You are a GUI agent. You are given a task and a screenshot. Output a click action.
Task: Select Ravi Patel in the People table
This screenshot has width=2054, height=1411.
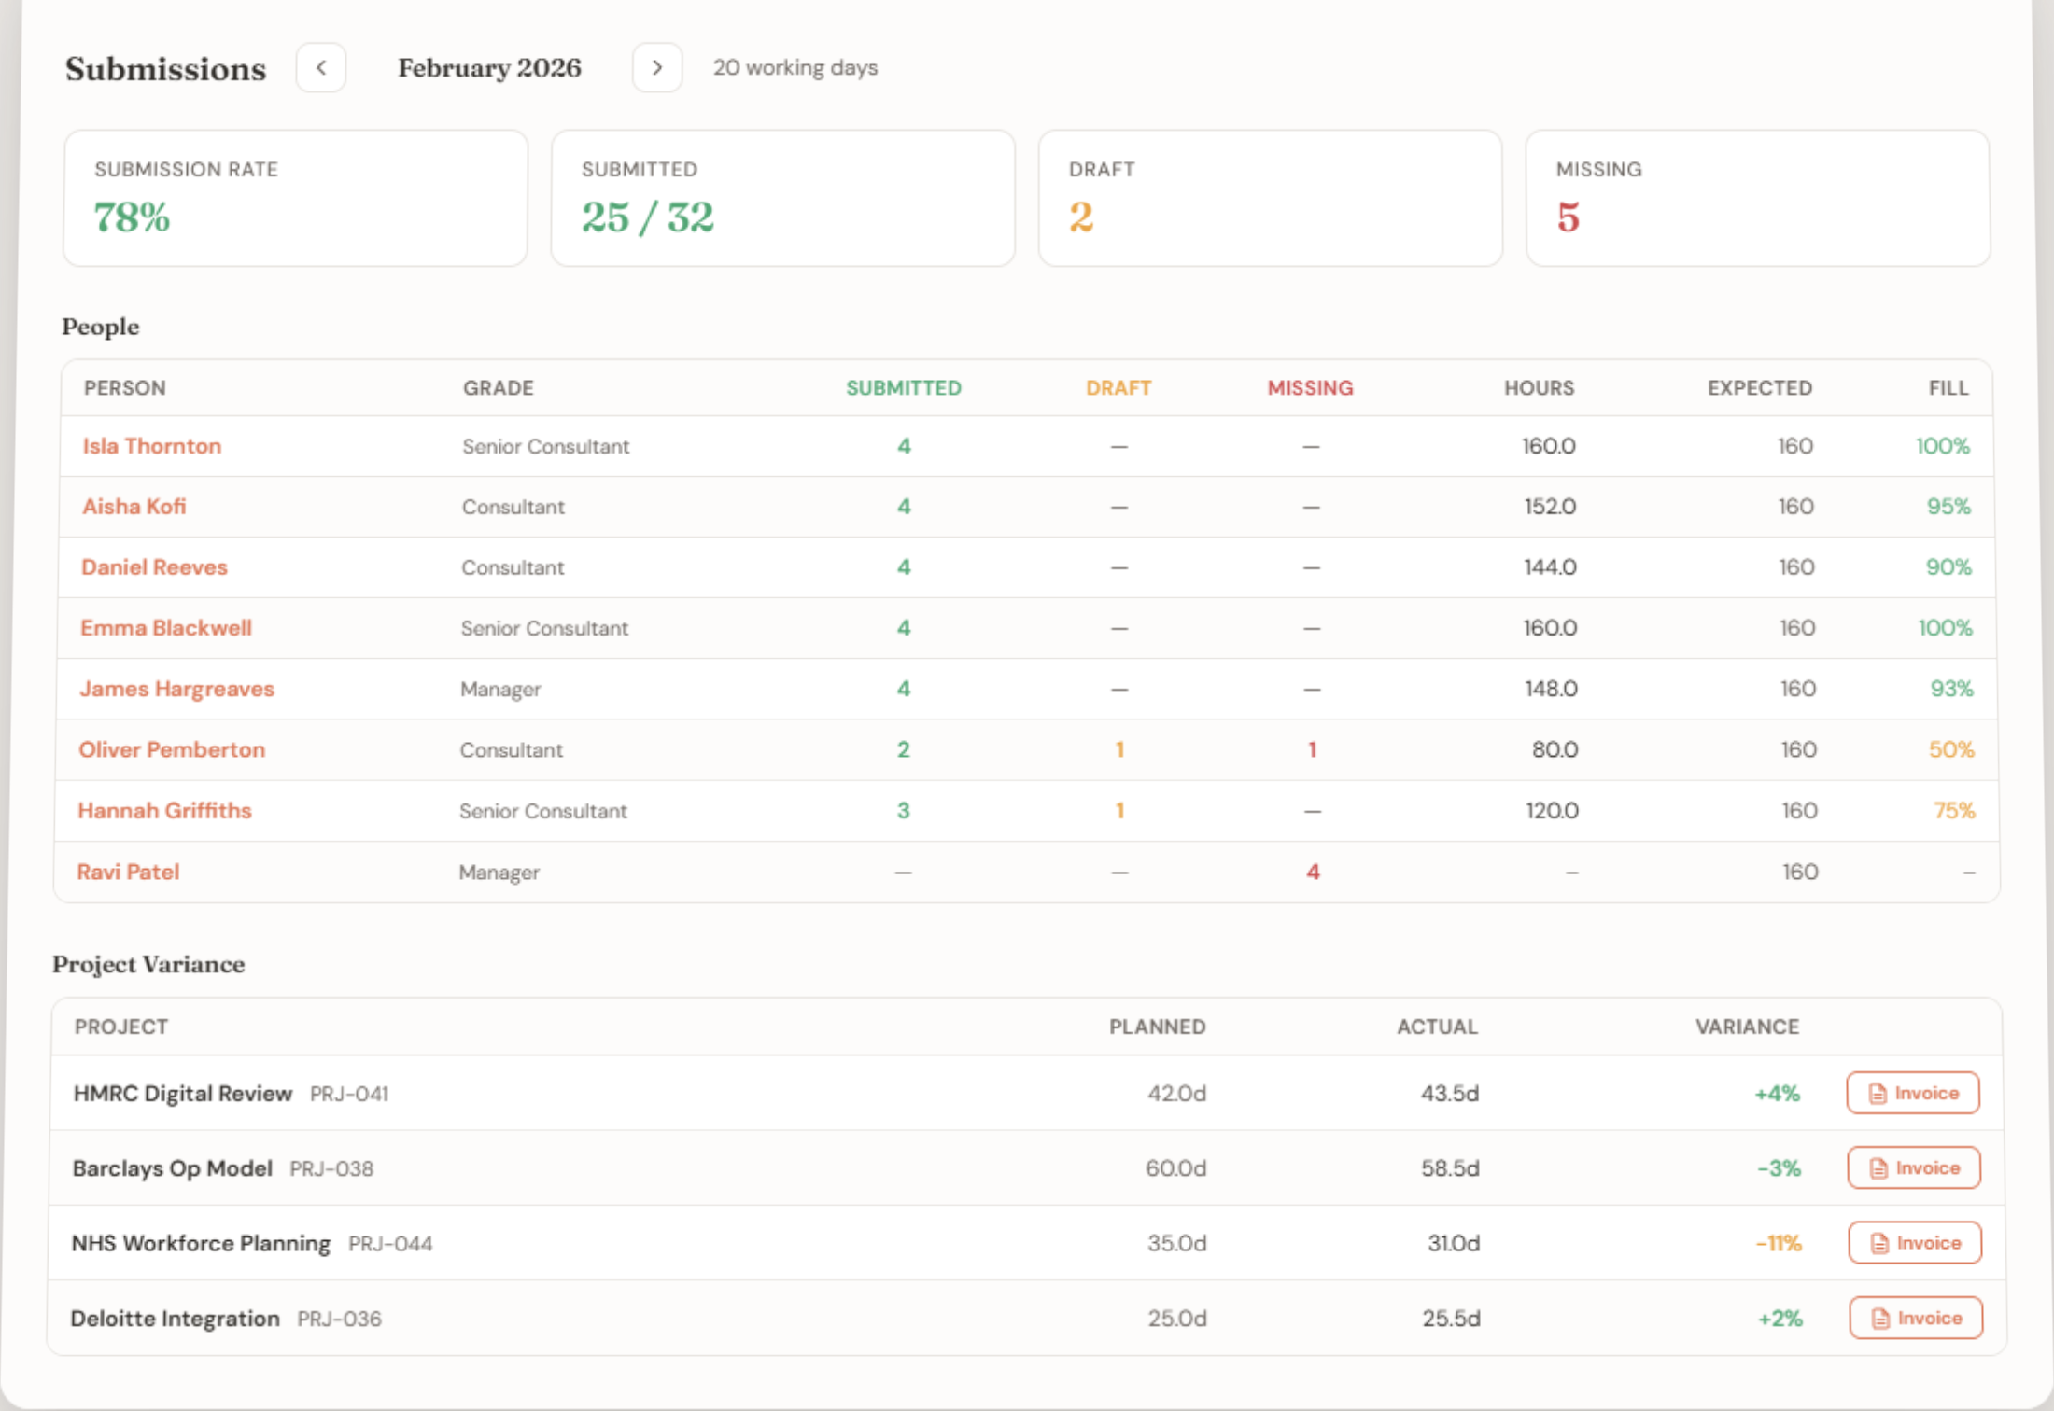coord(129,872)
